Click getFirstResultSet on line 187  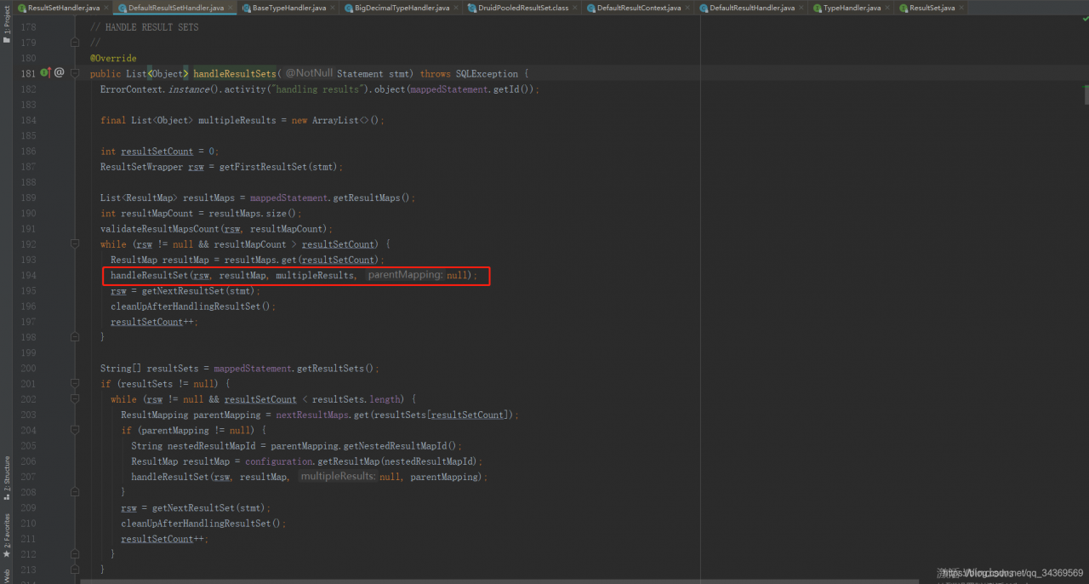[x=265, y=167]
